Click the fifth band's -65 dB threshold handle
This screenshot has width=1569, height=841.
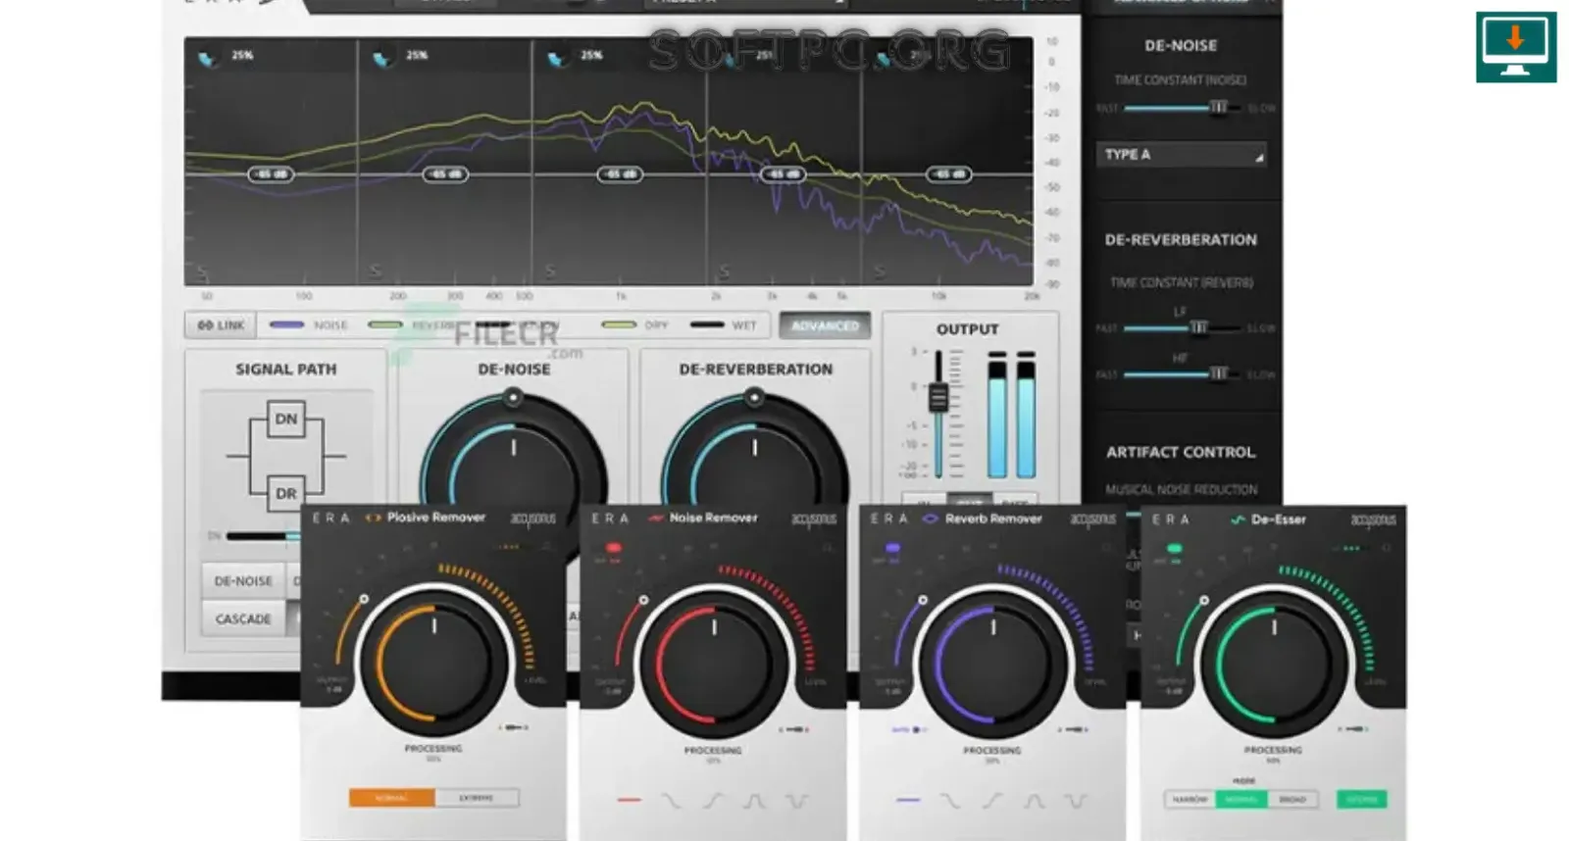point(948,174)
